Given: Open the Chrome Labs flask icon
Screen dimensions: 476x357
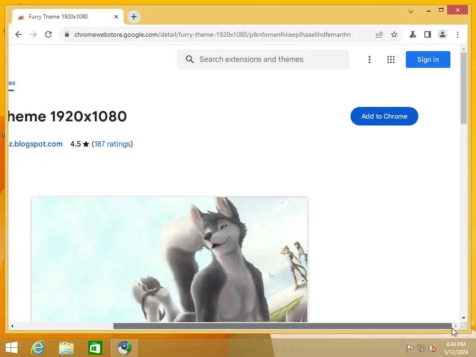Looking at the screenshot, I should [x=412, y=34].
